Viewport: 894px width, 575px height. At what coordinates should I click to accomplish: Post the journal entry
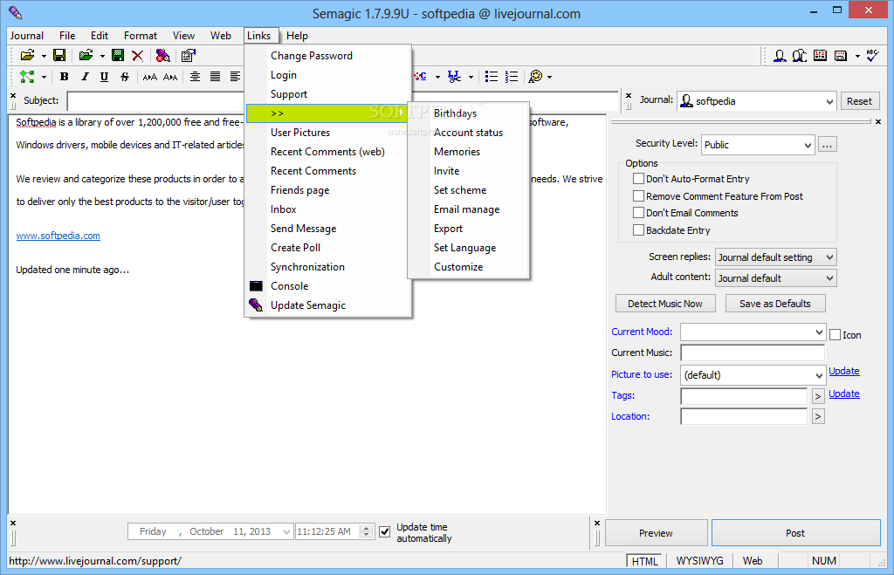pyautogui.click(x=795, y=533)
